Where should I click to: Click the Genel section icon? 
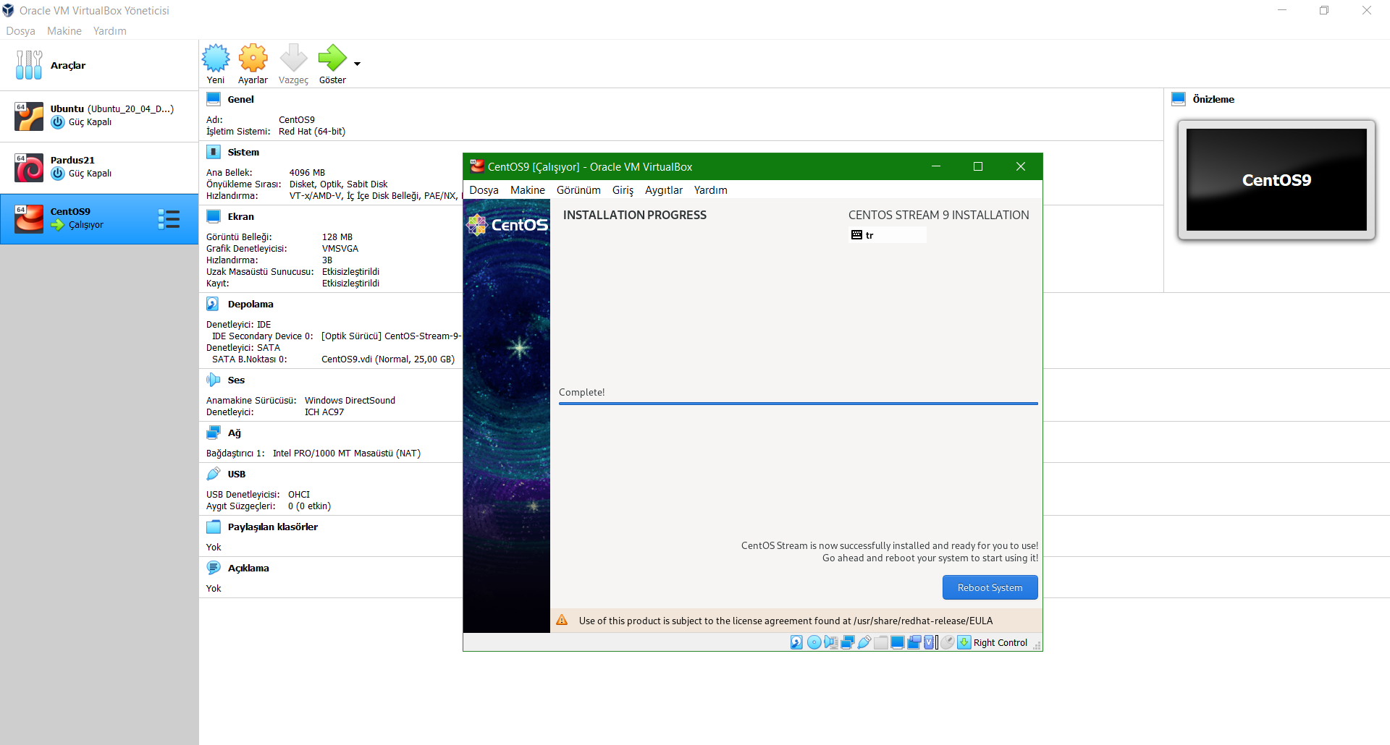(214, 99)
